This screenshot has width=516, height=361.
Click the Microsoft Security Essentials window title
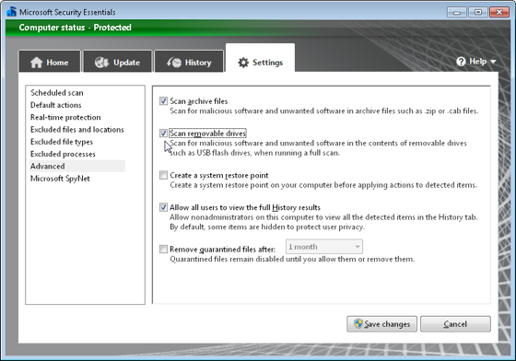click(67, 12)
